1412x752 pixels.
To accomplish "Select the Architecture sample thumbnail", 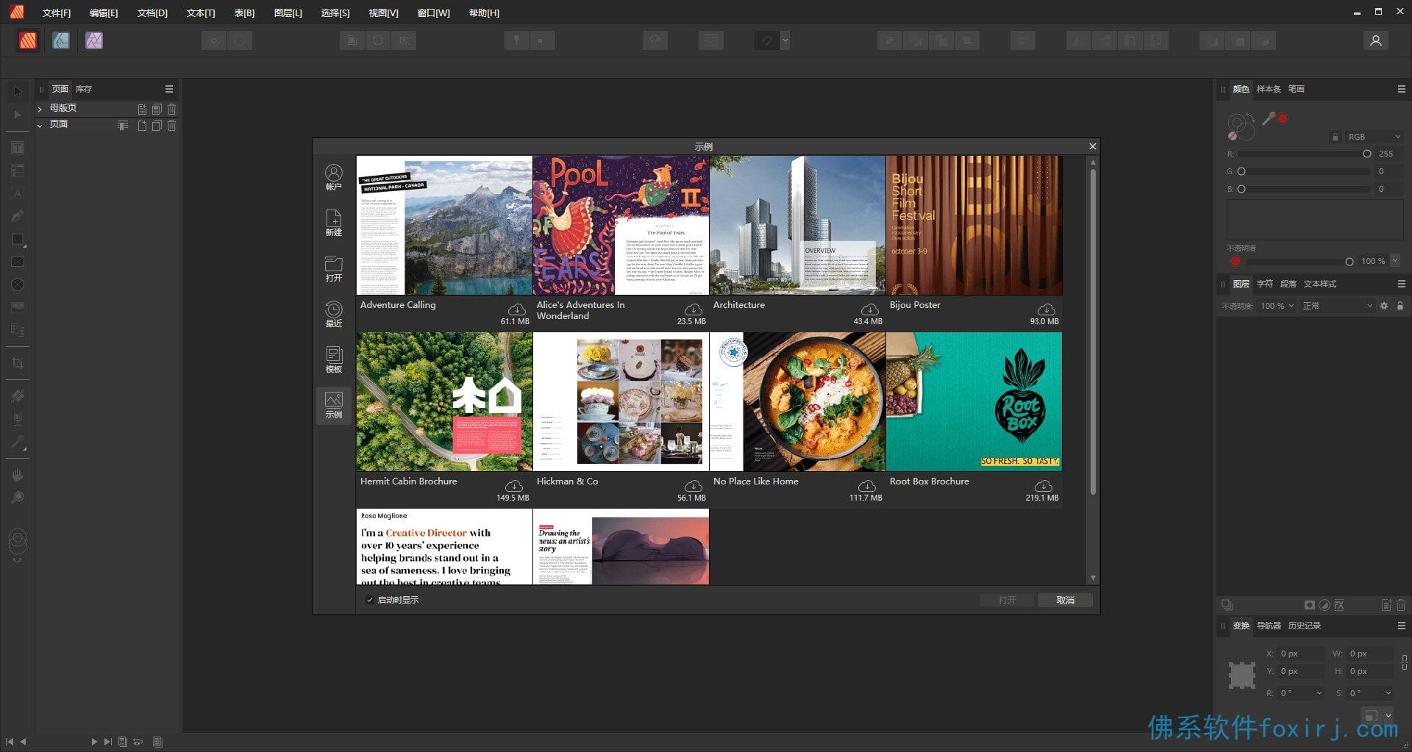I will point(797,225).
